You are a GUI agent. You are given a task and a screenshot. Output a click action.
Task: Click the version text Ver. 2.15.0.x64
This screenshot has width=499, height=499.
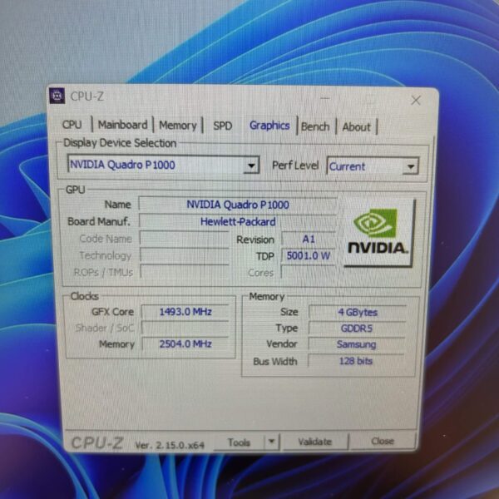pos(170,445)
